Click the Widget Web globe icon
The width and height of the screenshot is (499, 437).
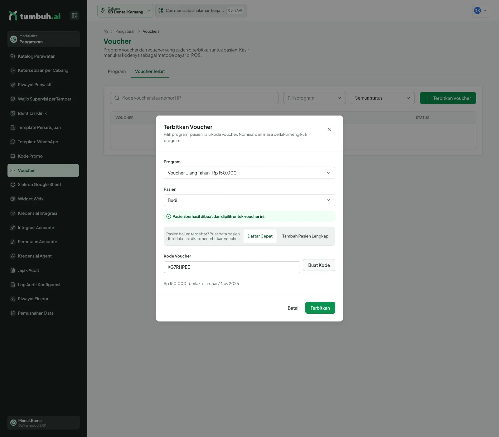pyautogui.click(x=13, y=199)
